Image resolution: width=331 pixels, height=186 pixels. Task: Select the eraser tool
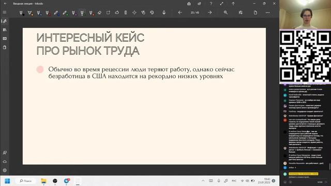pos(99,12)
